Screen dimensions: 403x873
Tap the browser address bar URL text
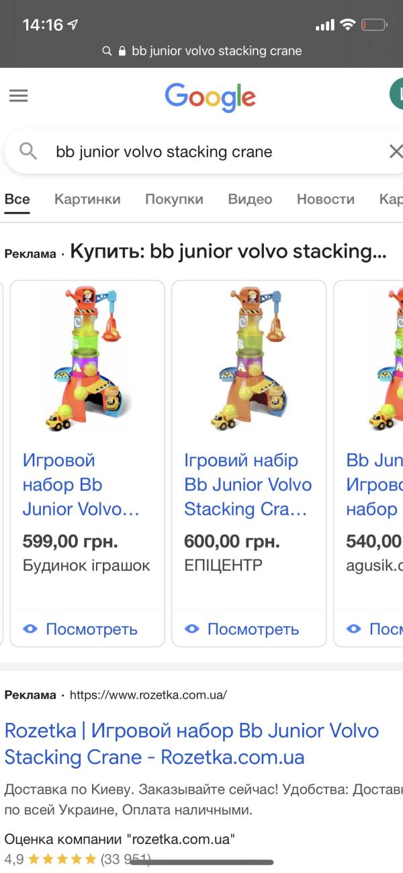tap(216, 51)
